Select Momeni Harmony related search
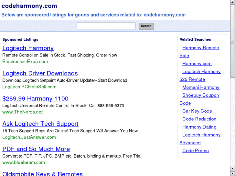 201,87
